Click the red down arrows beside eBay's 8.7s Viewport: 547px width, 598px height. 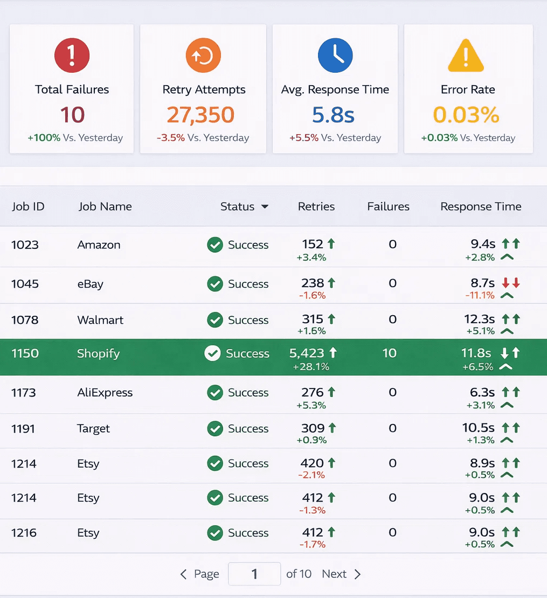pyautogui.click(x=511, y=283)
